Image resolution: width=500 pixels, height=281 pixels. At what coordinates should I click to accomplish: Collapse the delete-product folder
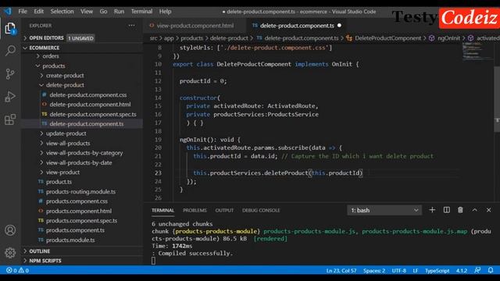click(65, 85)
